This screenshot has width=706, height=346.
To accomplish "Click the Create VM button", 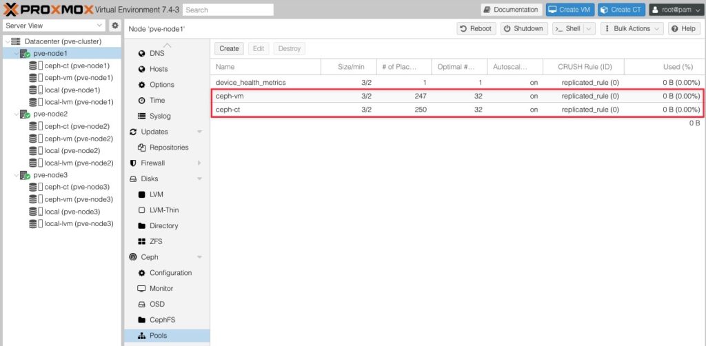I will [x=570, y=10].
